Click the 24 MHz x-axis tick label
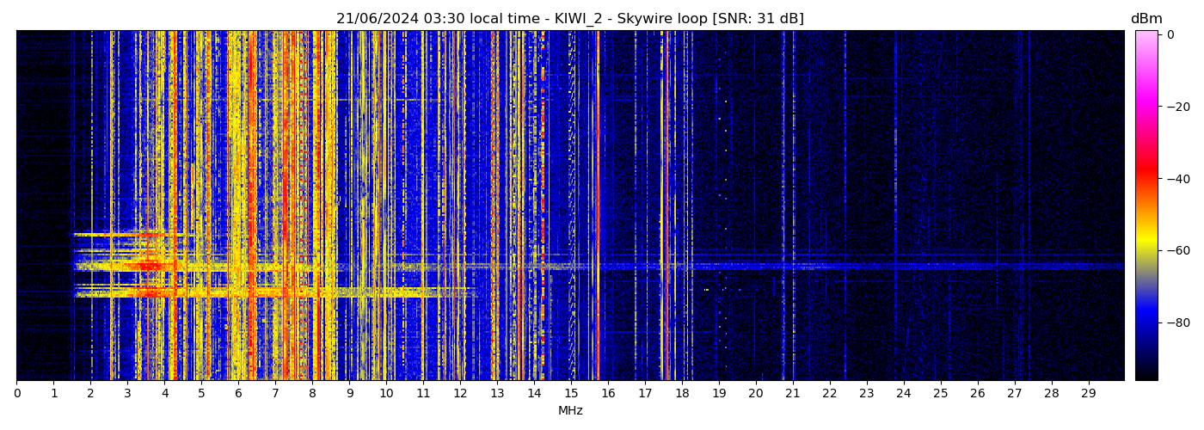The image size is (1204, 430). pyautogui.click(x=903, y=394)
